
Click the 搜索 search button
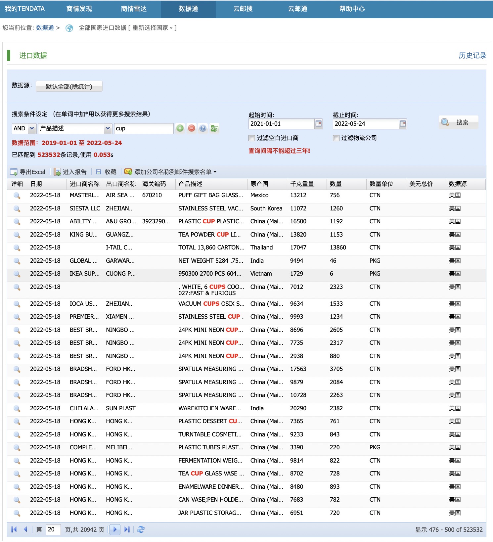[459, 122]
